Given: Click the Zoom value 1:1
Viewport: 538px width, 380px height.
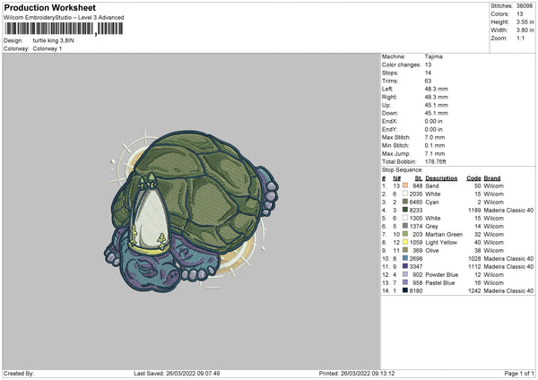Looking at the screenshot, I should pyautogui.click(x=520, y=39).
